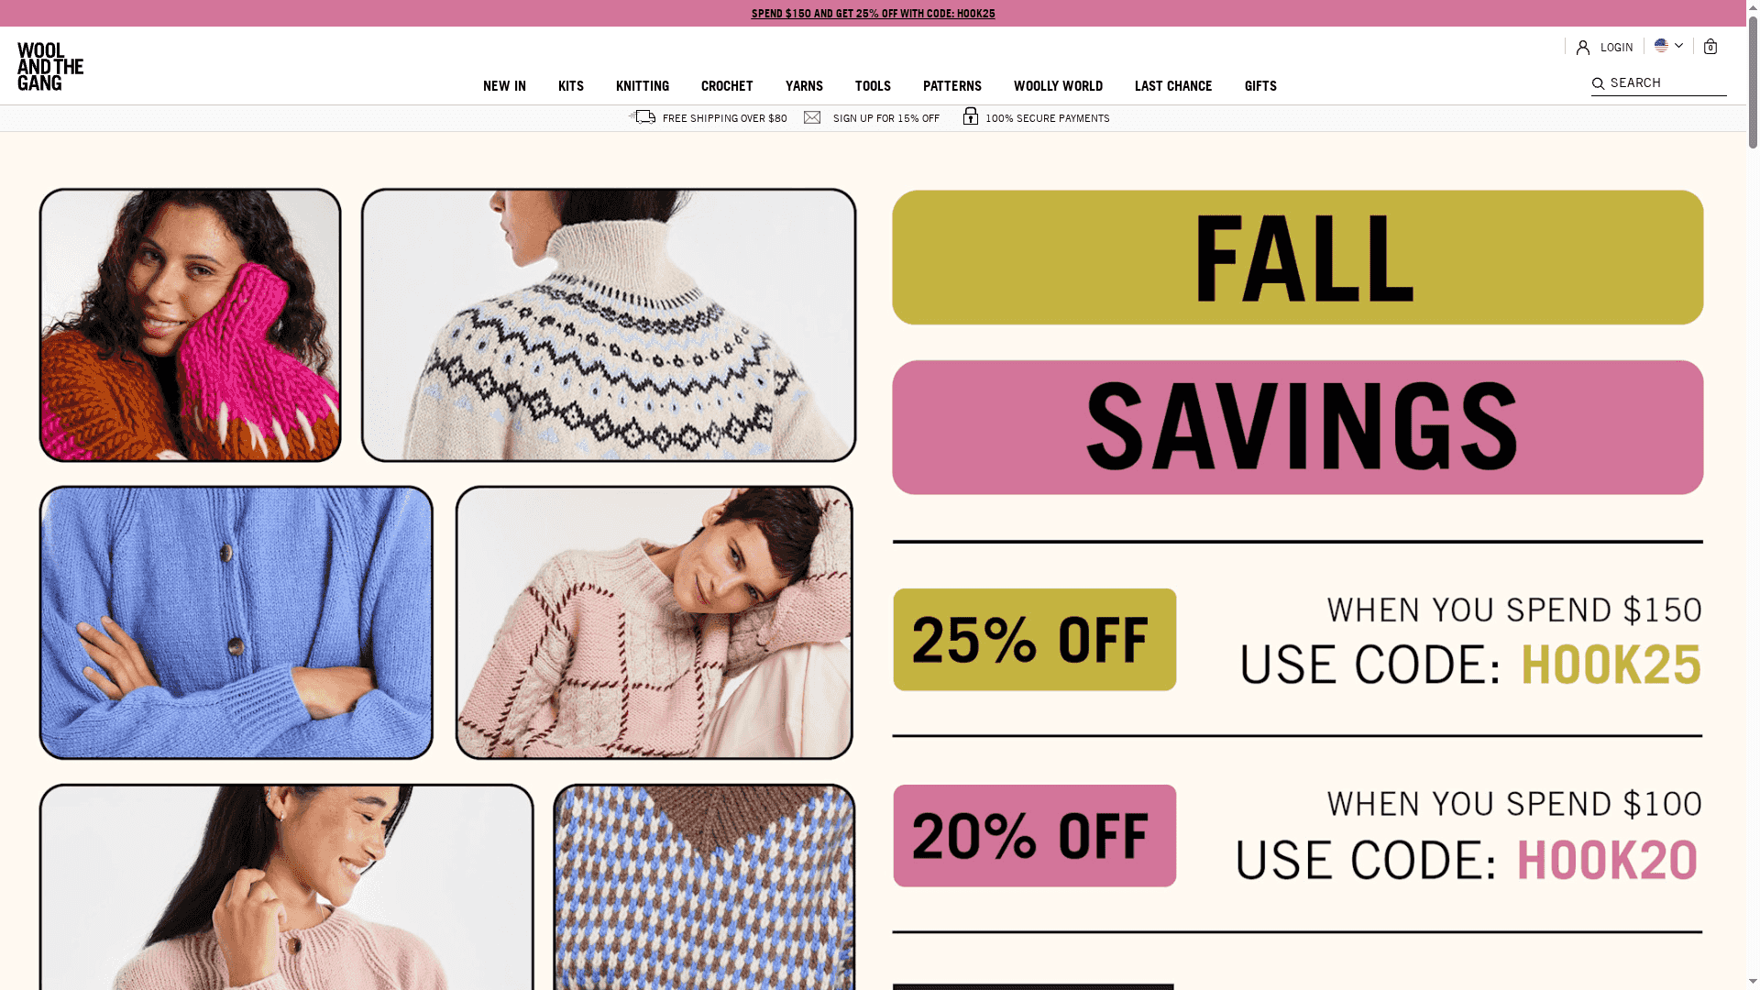Click the Wool and the Gang logo
The image size is (1760, 990).
click(x=50, y=66)
